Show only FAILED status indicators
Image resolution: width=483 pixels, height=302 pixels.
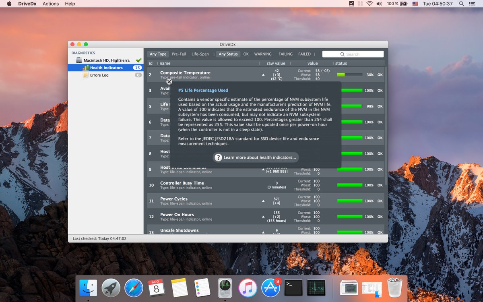304,54
